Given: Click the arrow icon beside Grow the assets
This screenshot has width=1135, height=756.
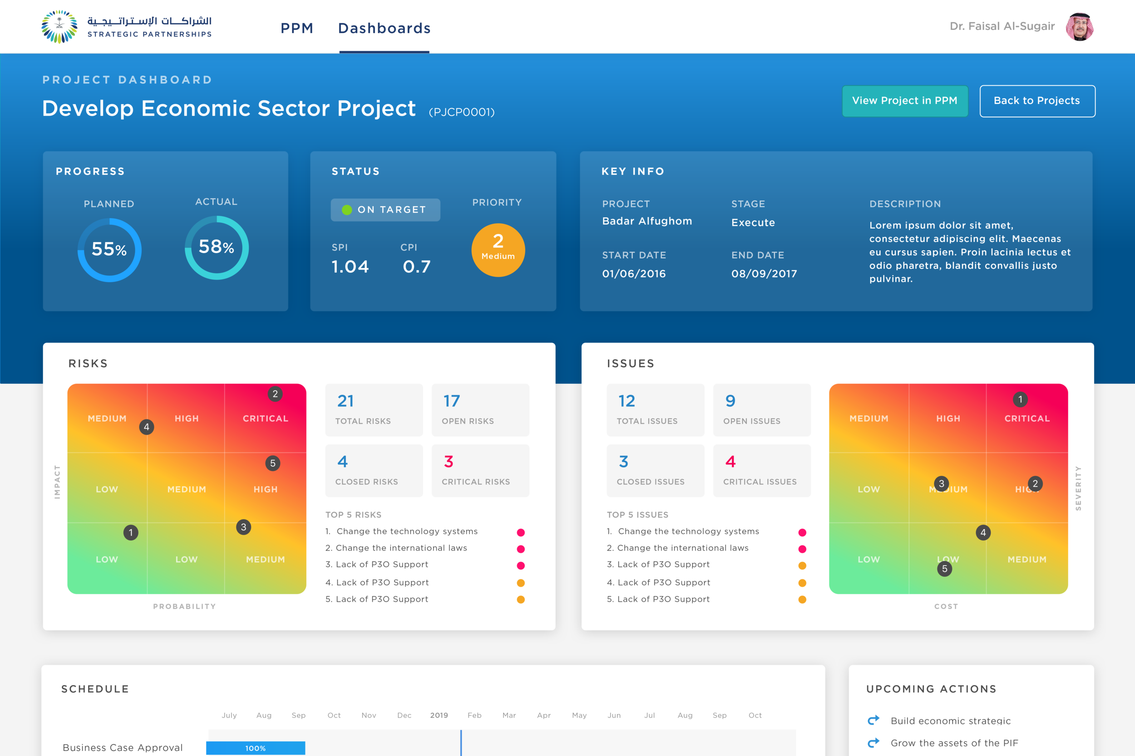Looking at the screenshot, I should tap(873, 742).
